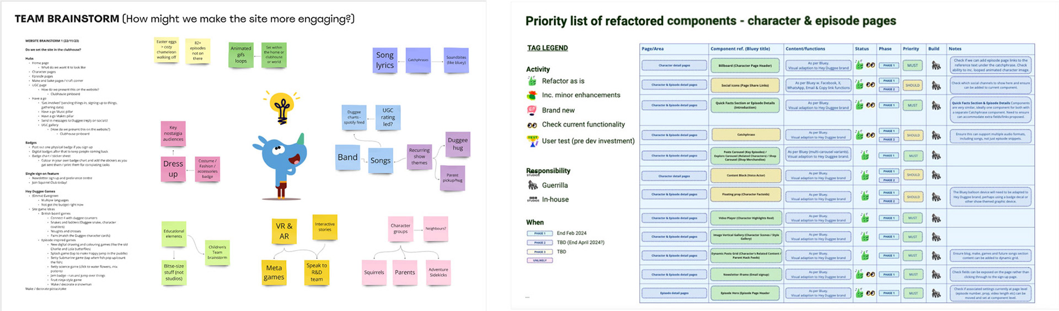This screenshot has height=311, width=1059.
Task: Click the underlined 'TAG LEGEND' heading
Action: coord(547,48)
